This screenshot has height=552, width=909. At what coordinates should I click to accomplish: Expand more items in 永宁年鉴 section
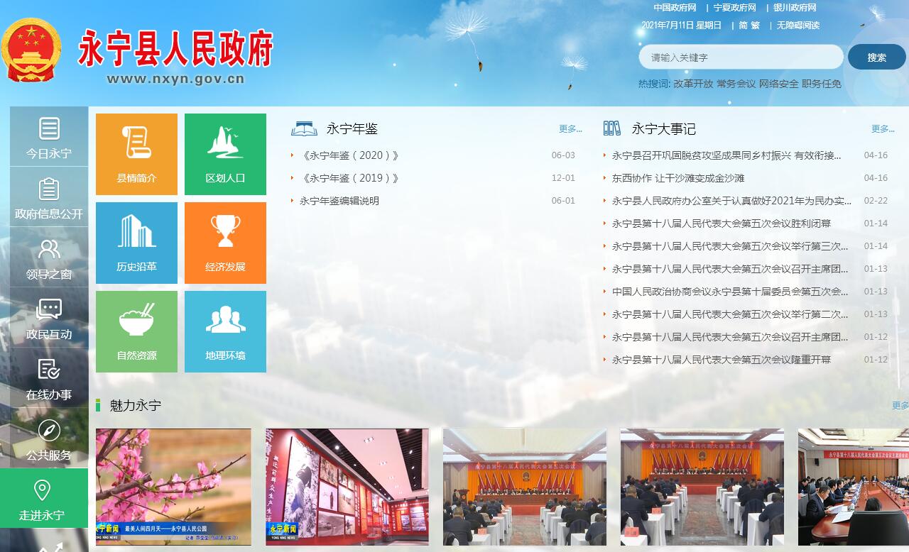click(x=570, y=129)
